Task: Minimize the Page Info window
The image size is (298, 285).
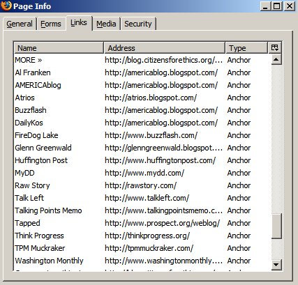Action: point(265,6)
